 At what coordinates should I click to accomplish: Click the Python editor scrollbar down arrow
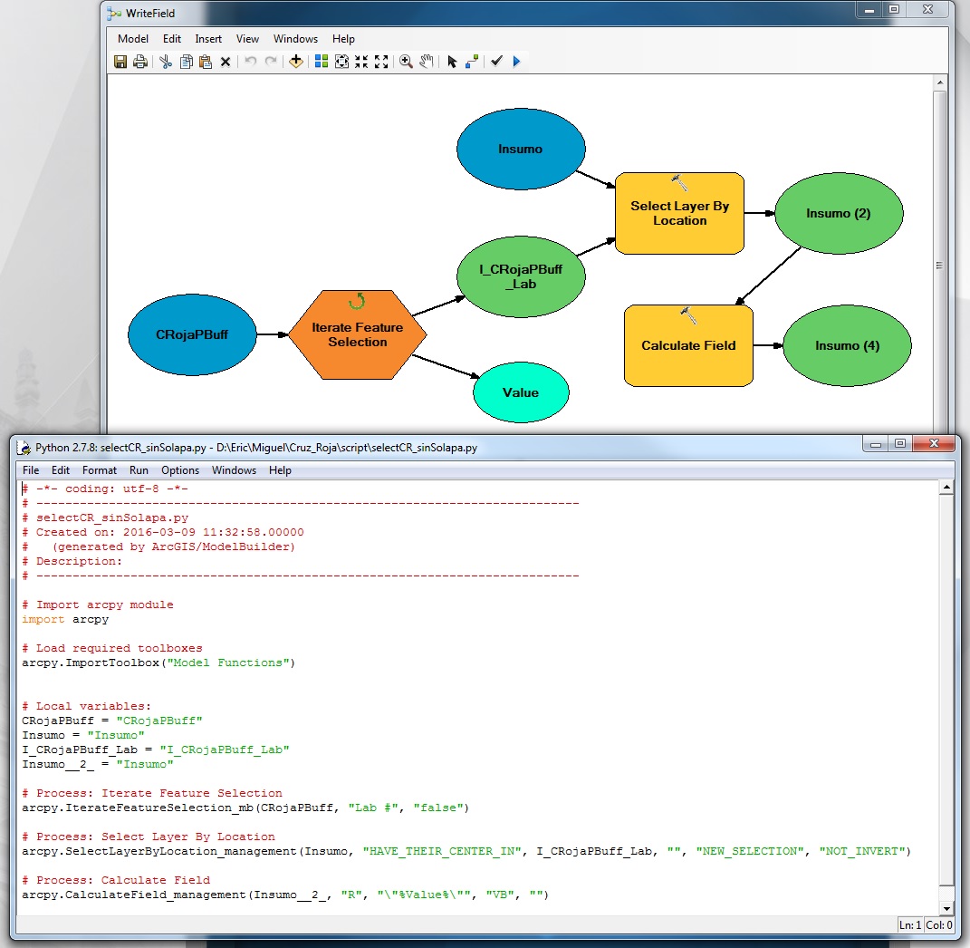pos(946,907)
